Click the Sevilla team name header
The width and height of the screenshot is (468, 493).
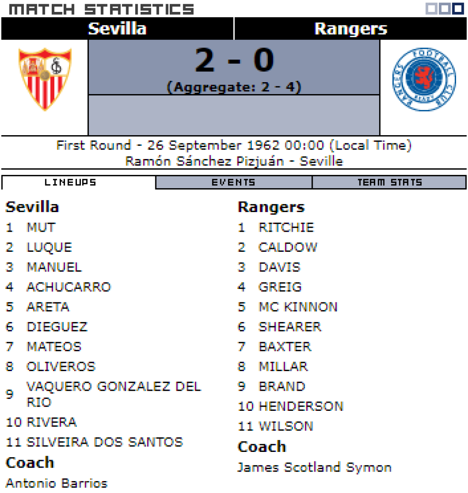pos(117,29)
